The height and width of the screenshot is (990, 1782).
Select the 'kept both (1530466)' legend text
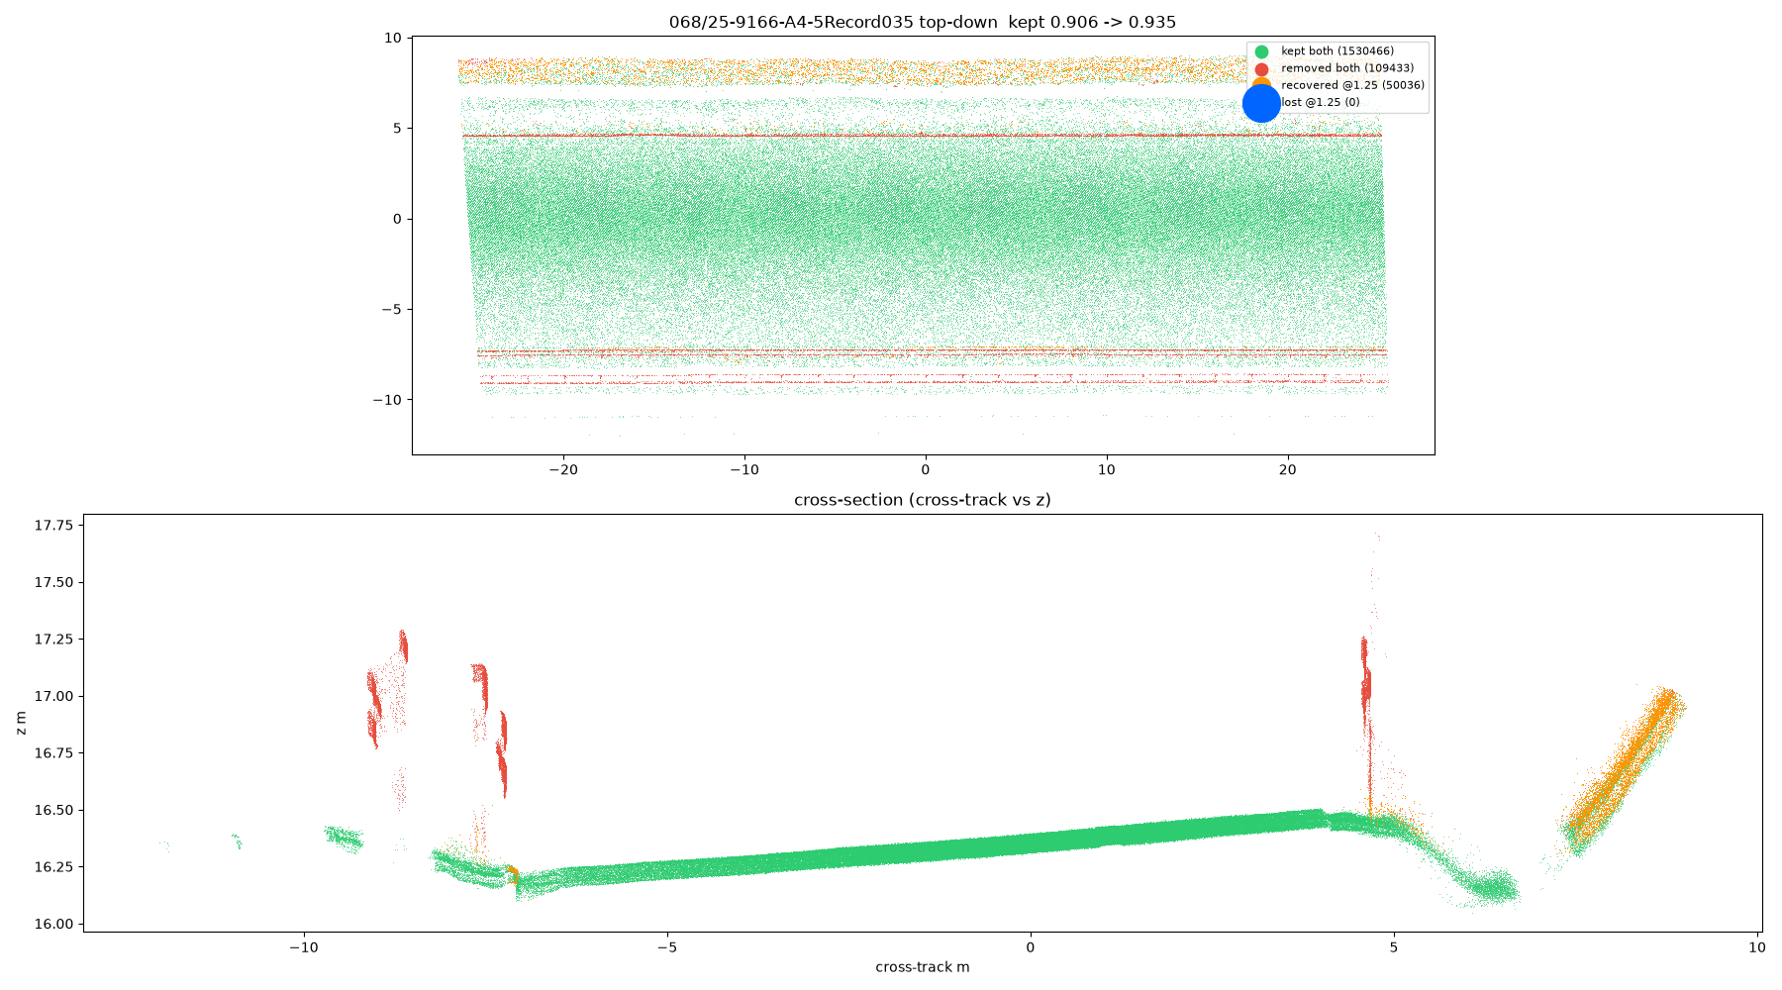[x=1336, y=51]
